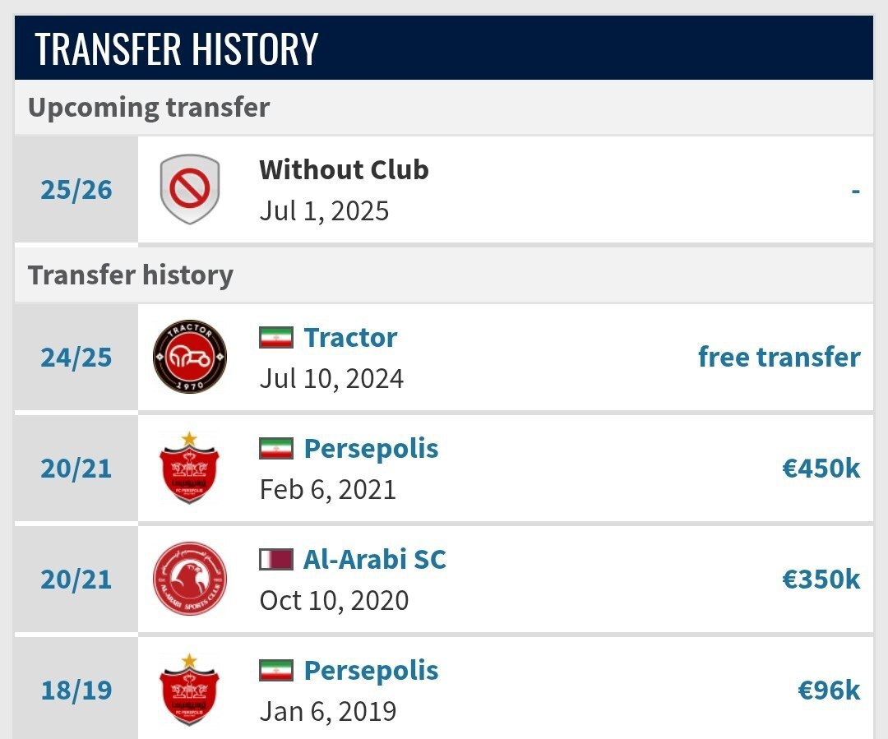
Task: Click the Transfer history section header
Action: tap(132, 275)
